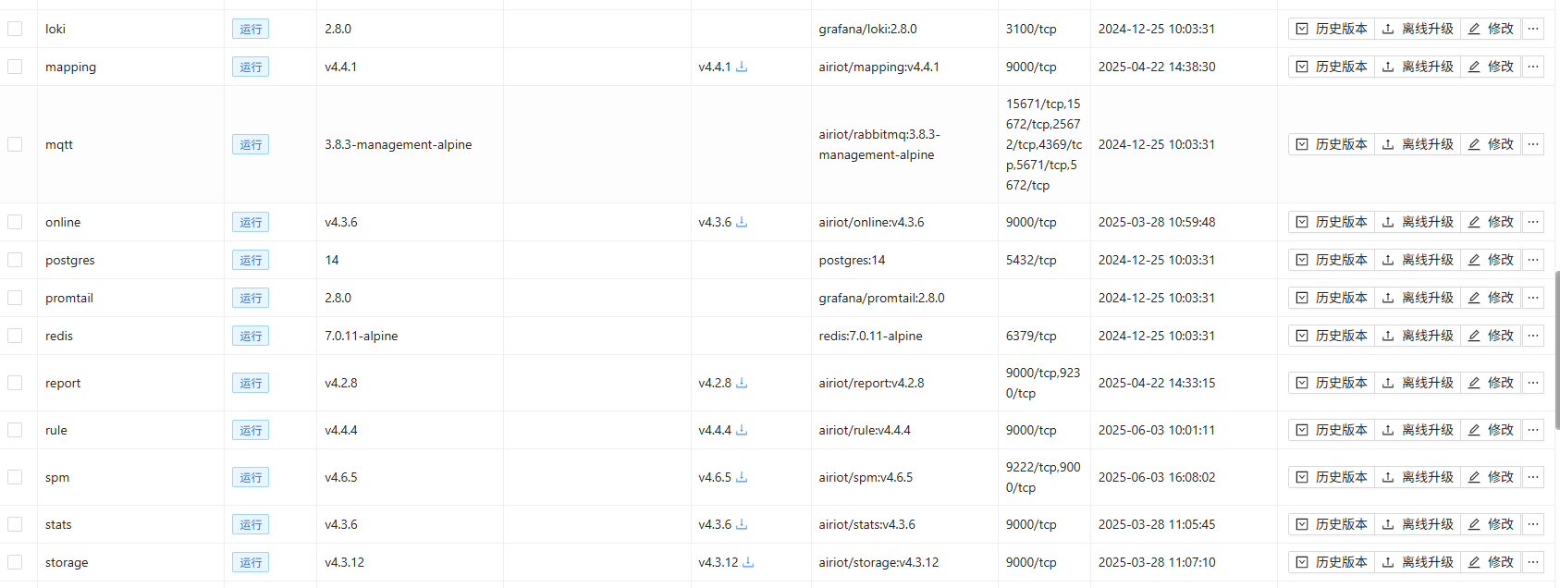Image resolution: width=1560 pixels, height=588 pixels.
Task: Download mapping latest version v4.4.1 icon
Action: tap(742, 67)
